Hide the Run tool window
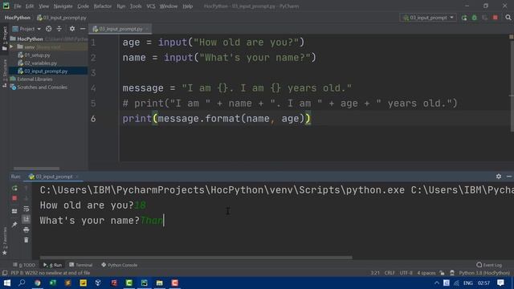 pyautogui.click(x=508, y=177)
